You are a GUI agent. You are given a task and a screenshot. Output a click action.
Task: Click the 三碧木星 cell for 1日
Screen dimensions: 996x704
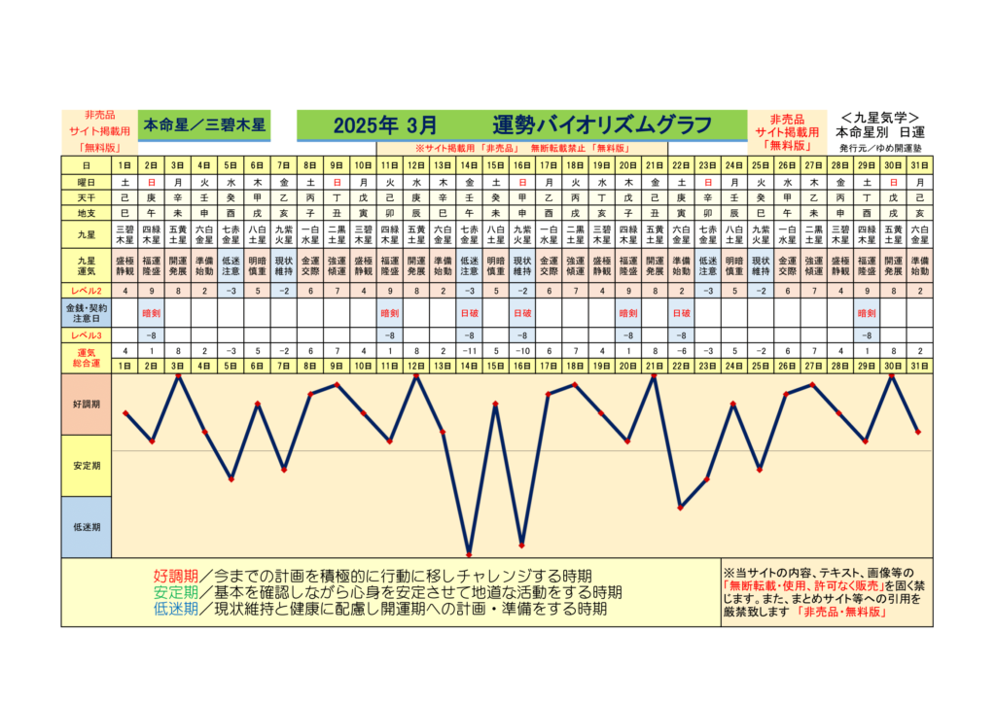pos(125,235)
